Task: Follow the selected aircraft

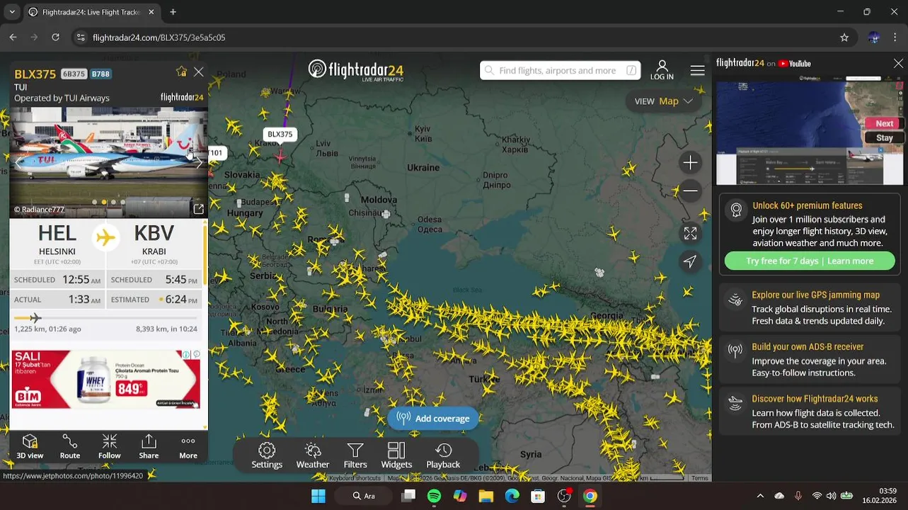Action: coord(109,447)
